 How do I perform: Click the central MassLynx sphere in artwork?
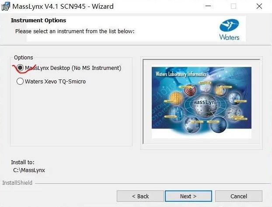205,105
